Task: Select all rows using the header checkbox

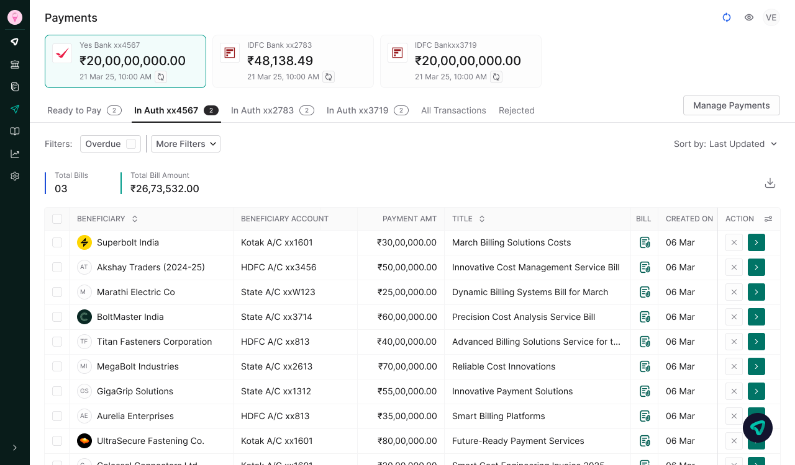Action: coord(57,219)
